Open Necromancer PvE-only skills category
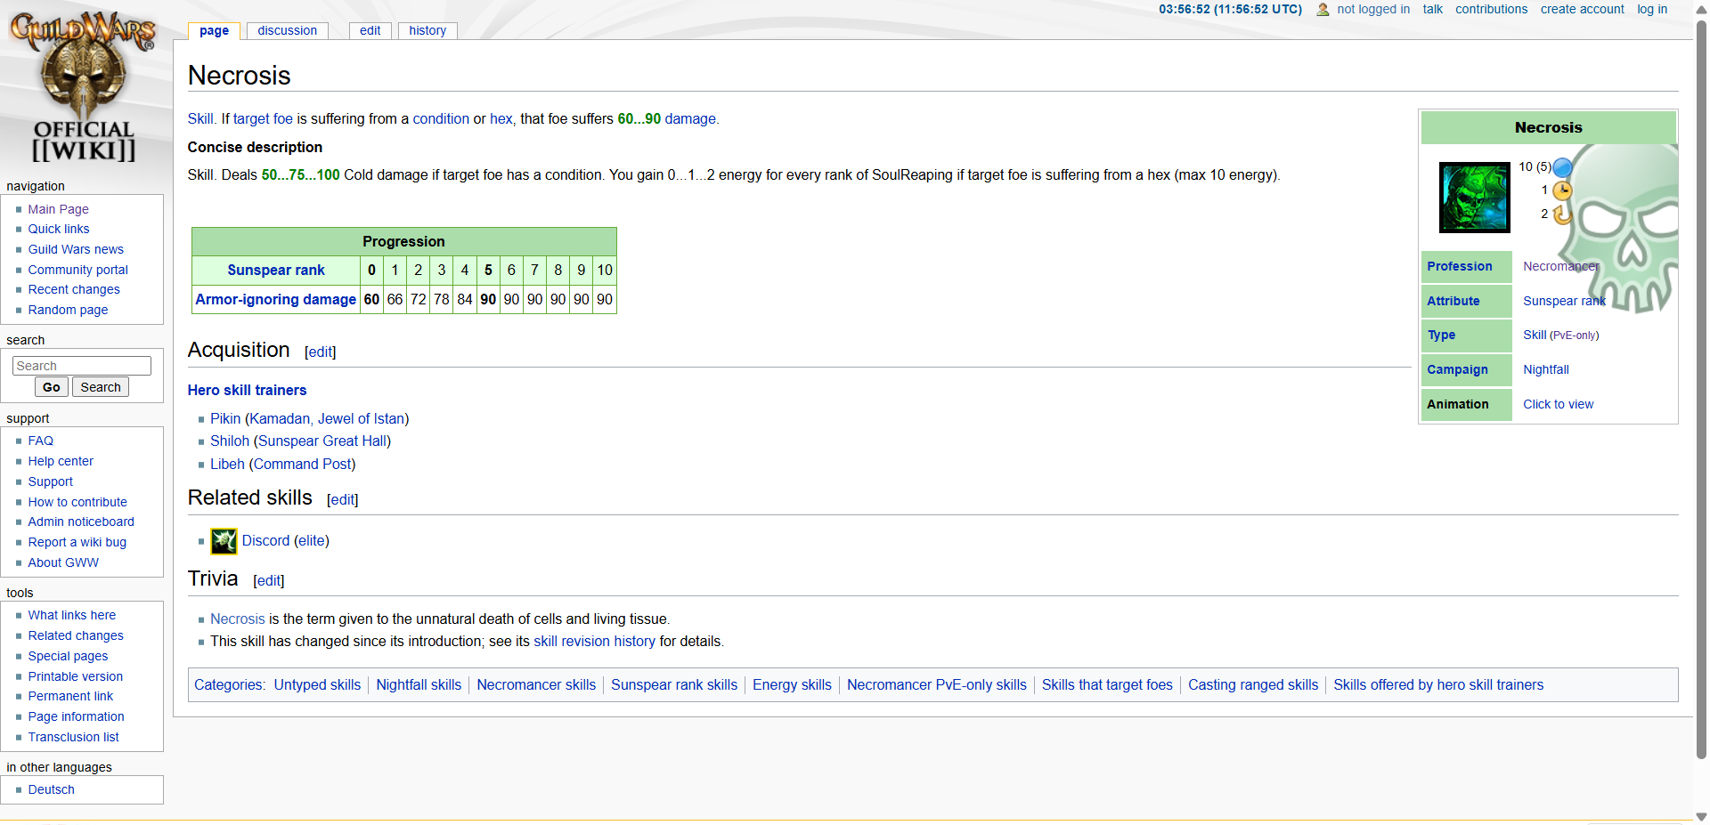 pyautogui.click(x=937, y=684)
